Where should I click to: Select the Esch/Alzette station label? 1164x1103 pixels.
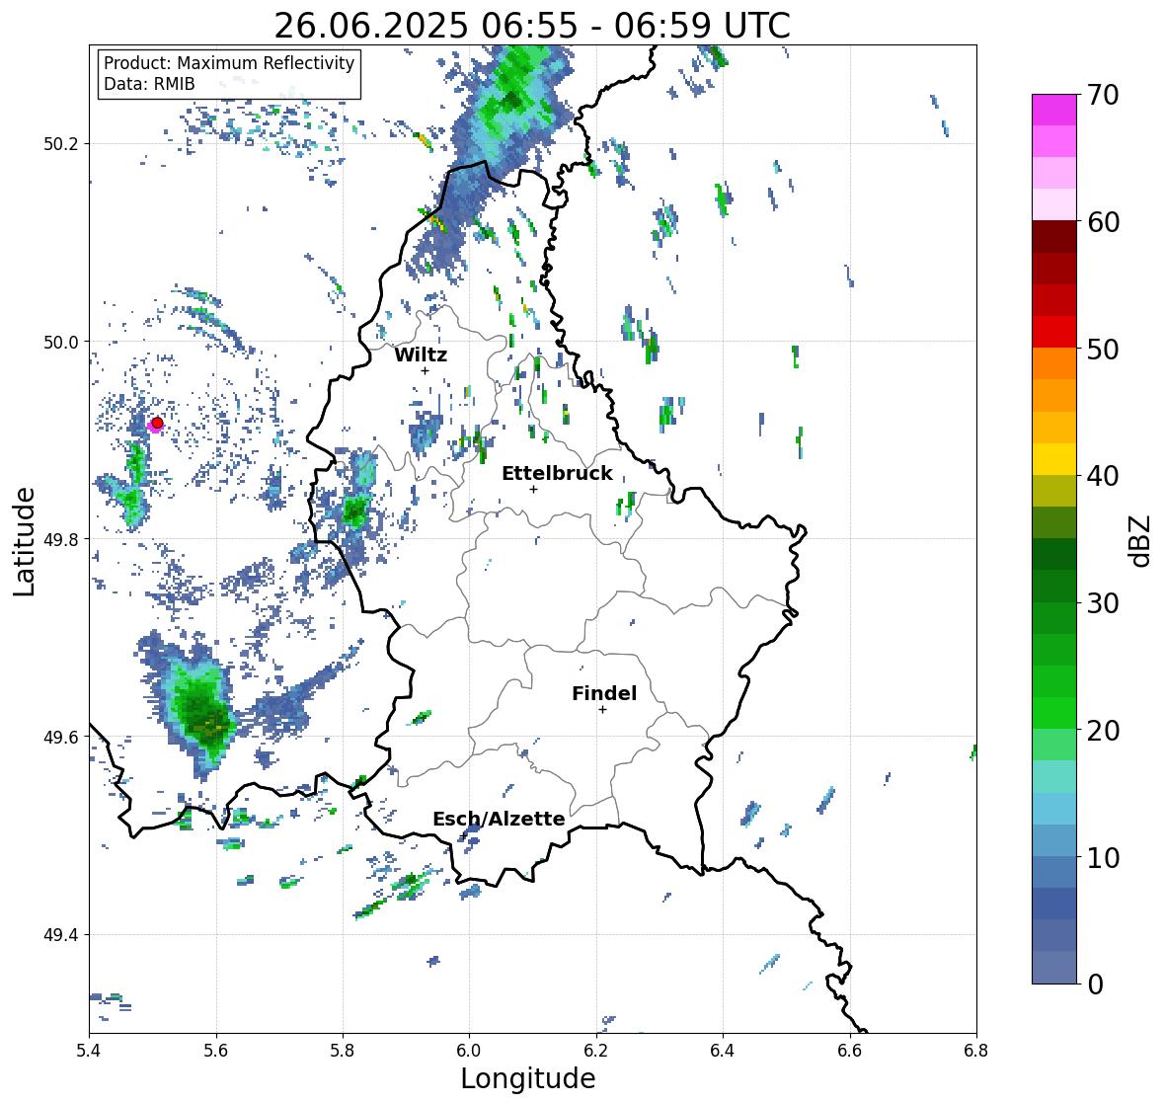[x=499, y=819]
